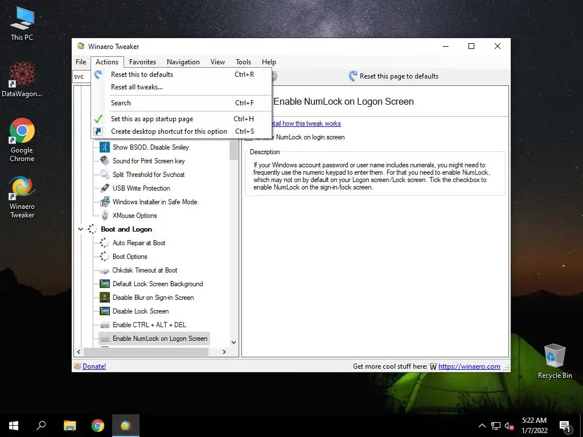The image size is (583, 437).
Task: Click the Default Lock Screen Background icon
Action: coord(105,284)
